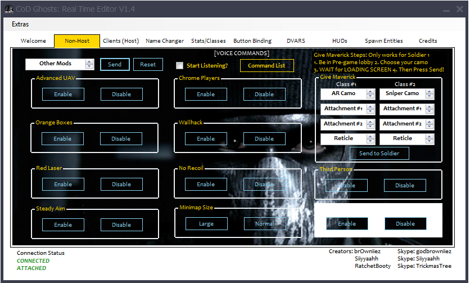Disable No Recoil
This screenshot has height=283, width=470.
(x=264, y=185)
